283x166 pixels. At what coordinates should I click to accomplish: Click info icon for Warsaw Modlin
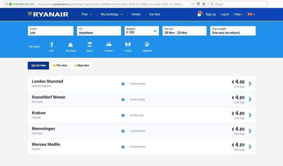click(x=123, y=147)
